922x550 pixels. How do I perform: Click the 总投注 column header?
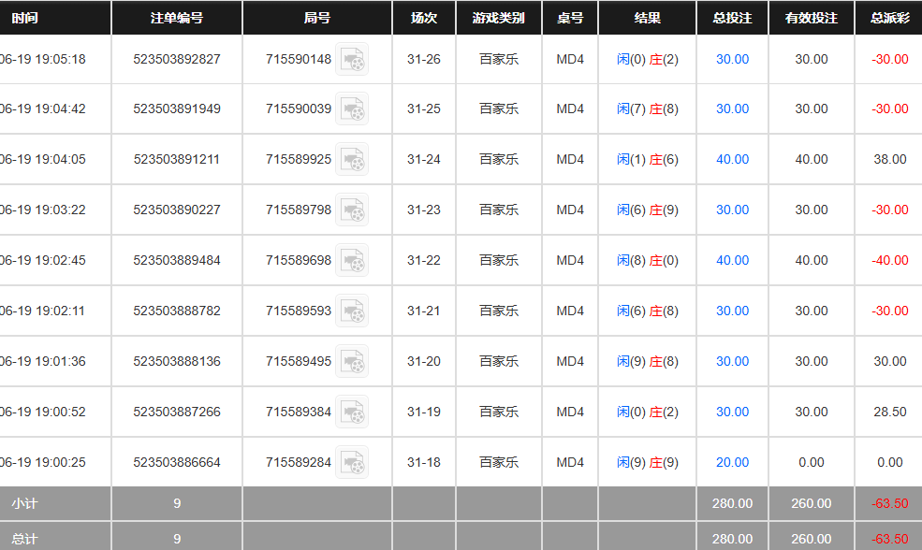732,18
